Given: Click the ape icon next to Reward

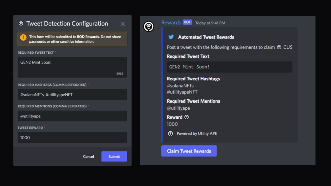Looking at the screenshot, I should pyautogui.click(x=186, y=117).
